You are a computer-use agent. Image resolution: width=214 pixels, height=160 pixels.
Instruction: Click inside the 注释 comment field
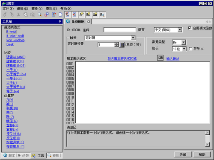[x=119, y=30]
